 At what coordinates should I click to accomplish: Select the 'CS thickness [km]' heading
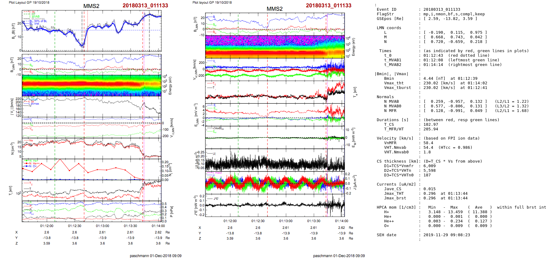click(398, 161)
